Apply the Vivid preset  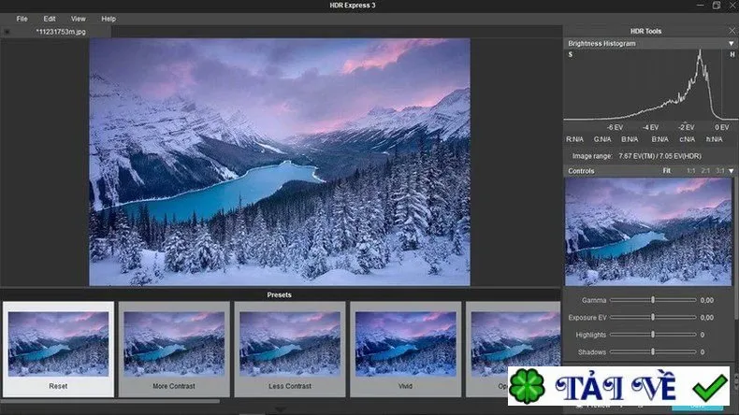tap(405, 350)
